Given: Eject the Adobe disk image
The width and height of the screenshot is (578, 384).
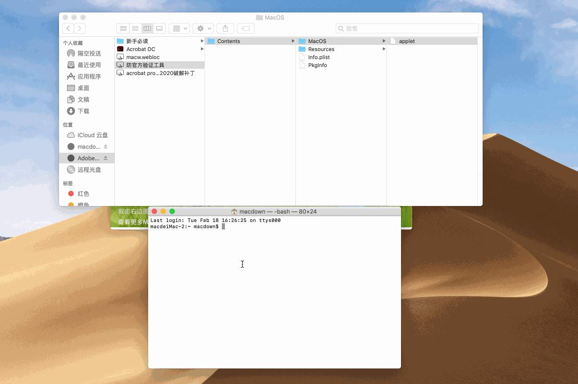Looking at the screenshot, I should [106, 158].
